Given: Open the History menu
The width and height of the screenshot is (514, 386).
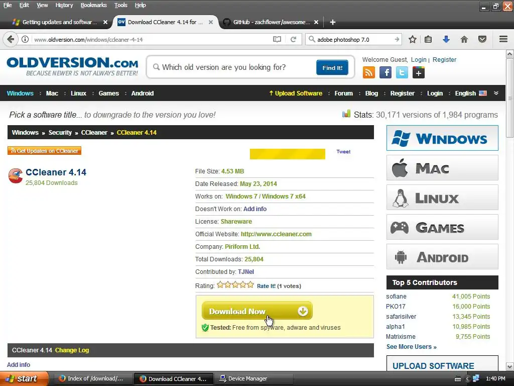Looking at the screenshot, I should click(64, 5).
